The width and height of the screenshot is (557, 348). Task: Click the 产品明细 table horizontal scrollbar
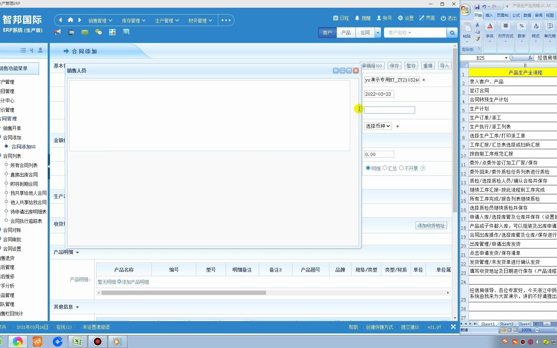[183, 293]
